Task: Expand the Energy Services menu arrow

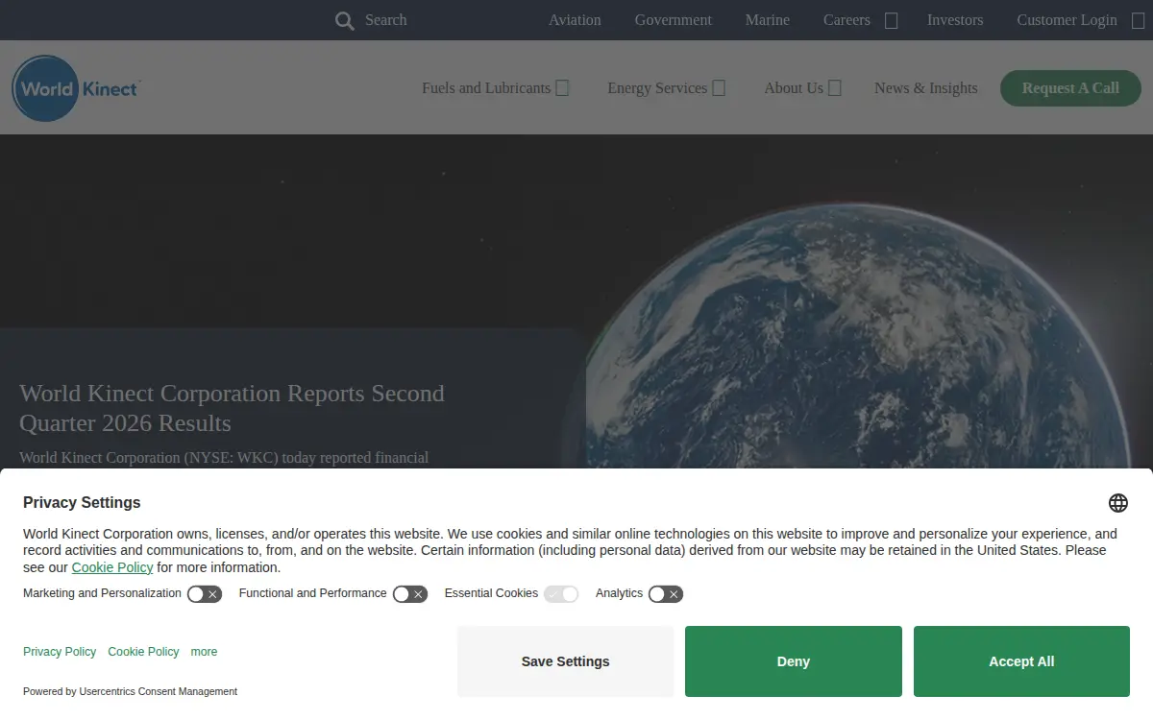Action: click(719, 88)
